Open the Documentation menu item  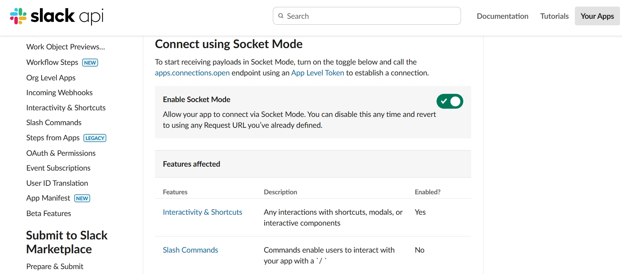[x=502, y=16]
